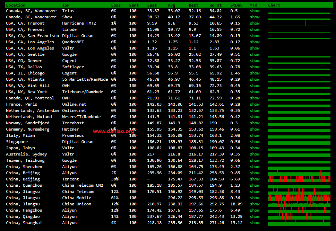Select ISP name "Hurricane FMT2"
336x231 pixels.
coord(79,23)
